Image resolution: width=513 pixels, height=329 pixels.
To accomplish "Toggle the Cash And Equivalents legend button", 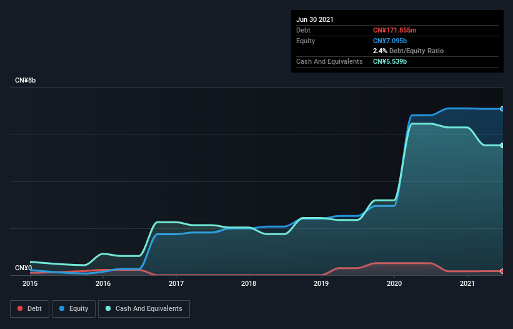I will pos(144,309).
